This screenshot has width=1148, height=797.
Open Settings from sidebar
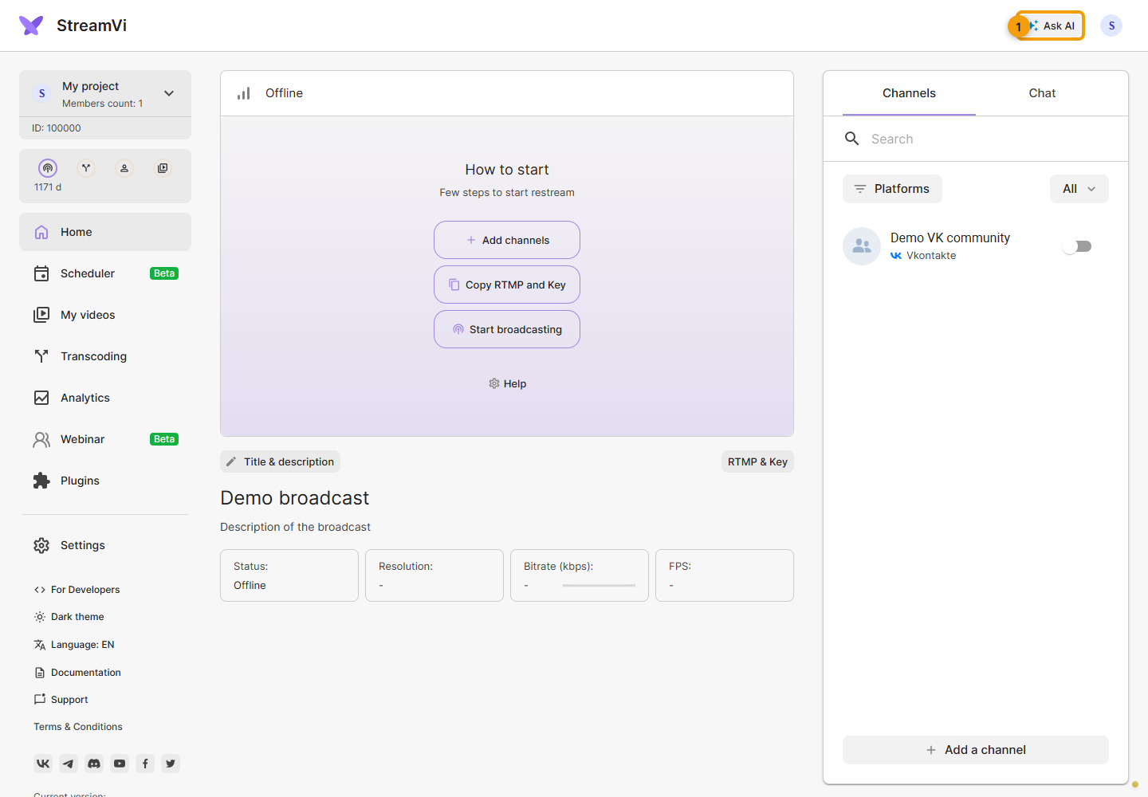click(105, 545)
